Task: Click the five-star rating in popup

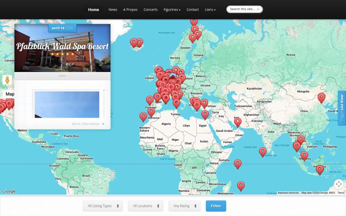Action: tap(62, 54)
